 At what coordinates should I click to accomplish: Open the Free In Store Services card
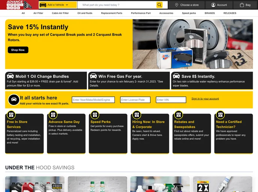click(x=24, y=133)
